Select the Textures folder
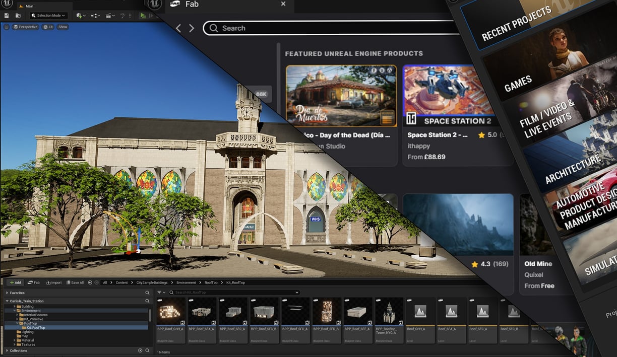Image resolution: width=617 pixels, height=357 pixels. 26,344
